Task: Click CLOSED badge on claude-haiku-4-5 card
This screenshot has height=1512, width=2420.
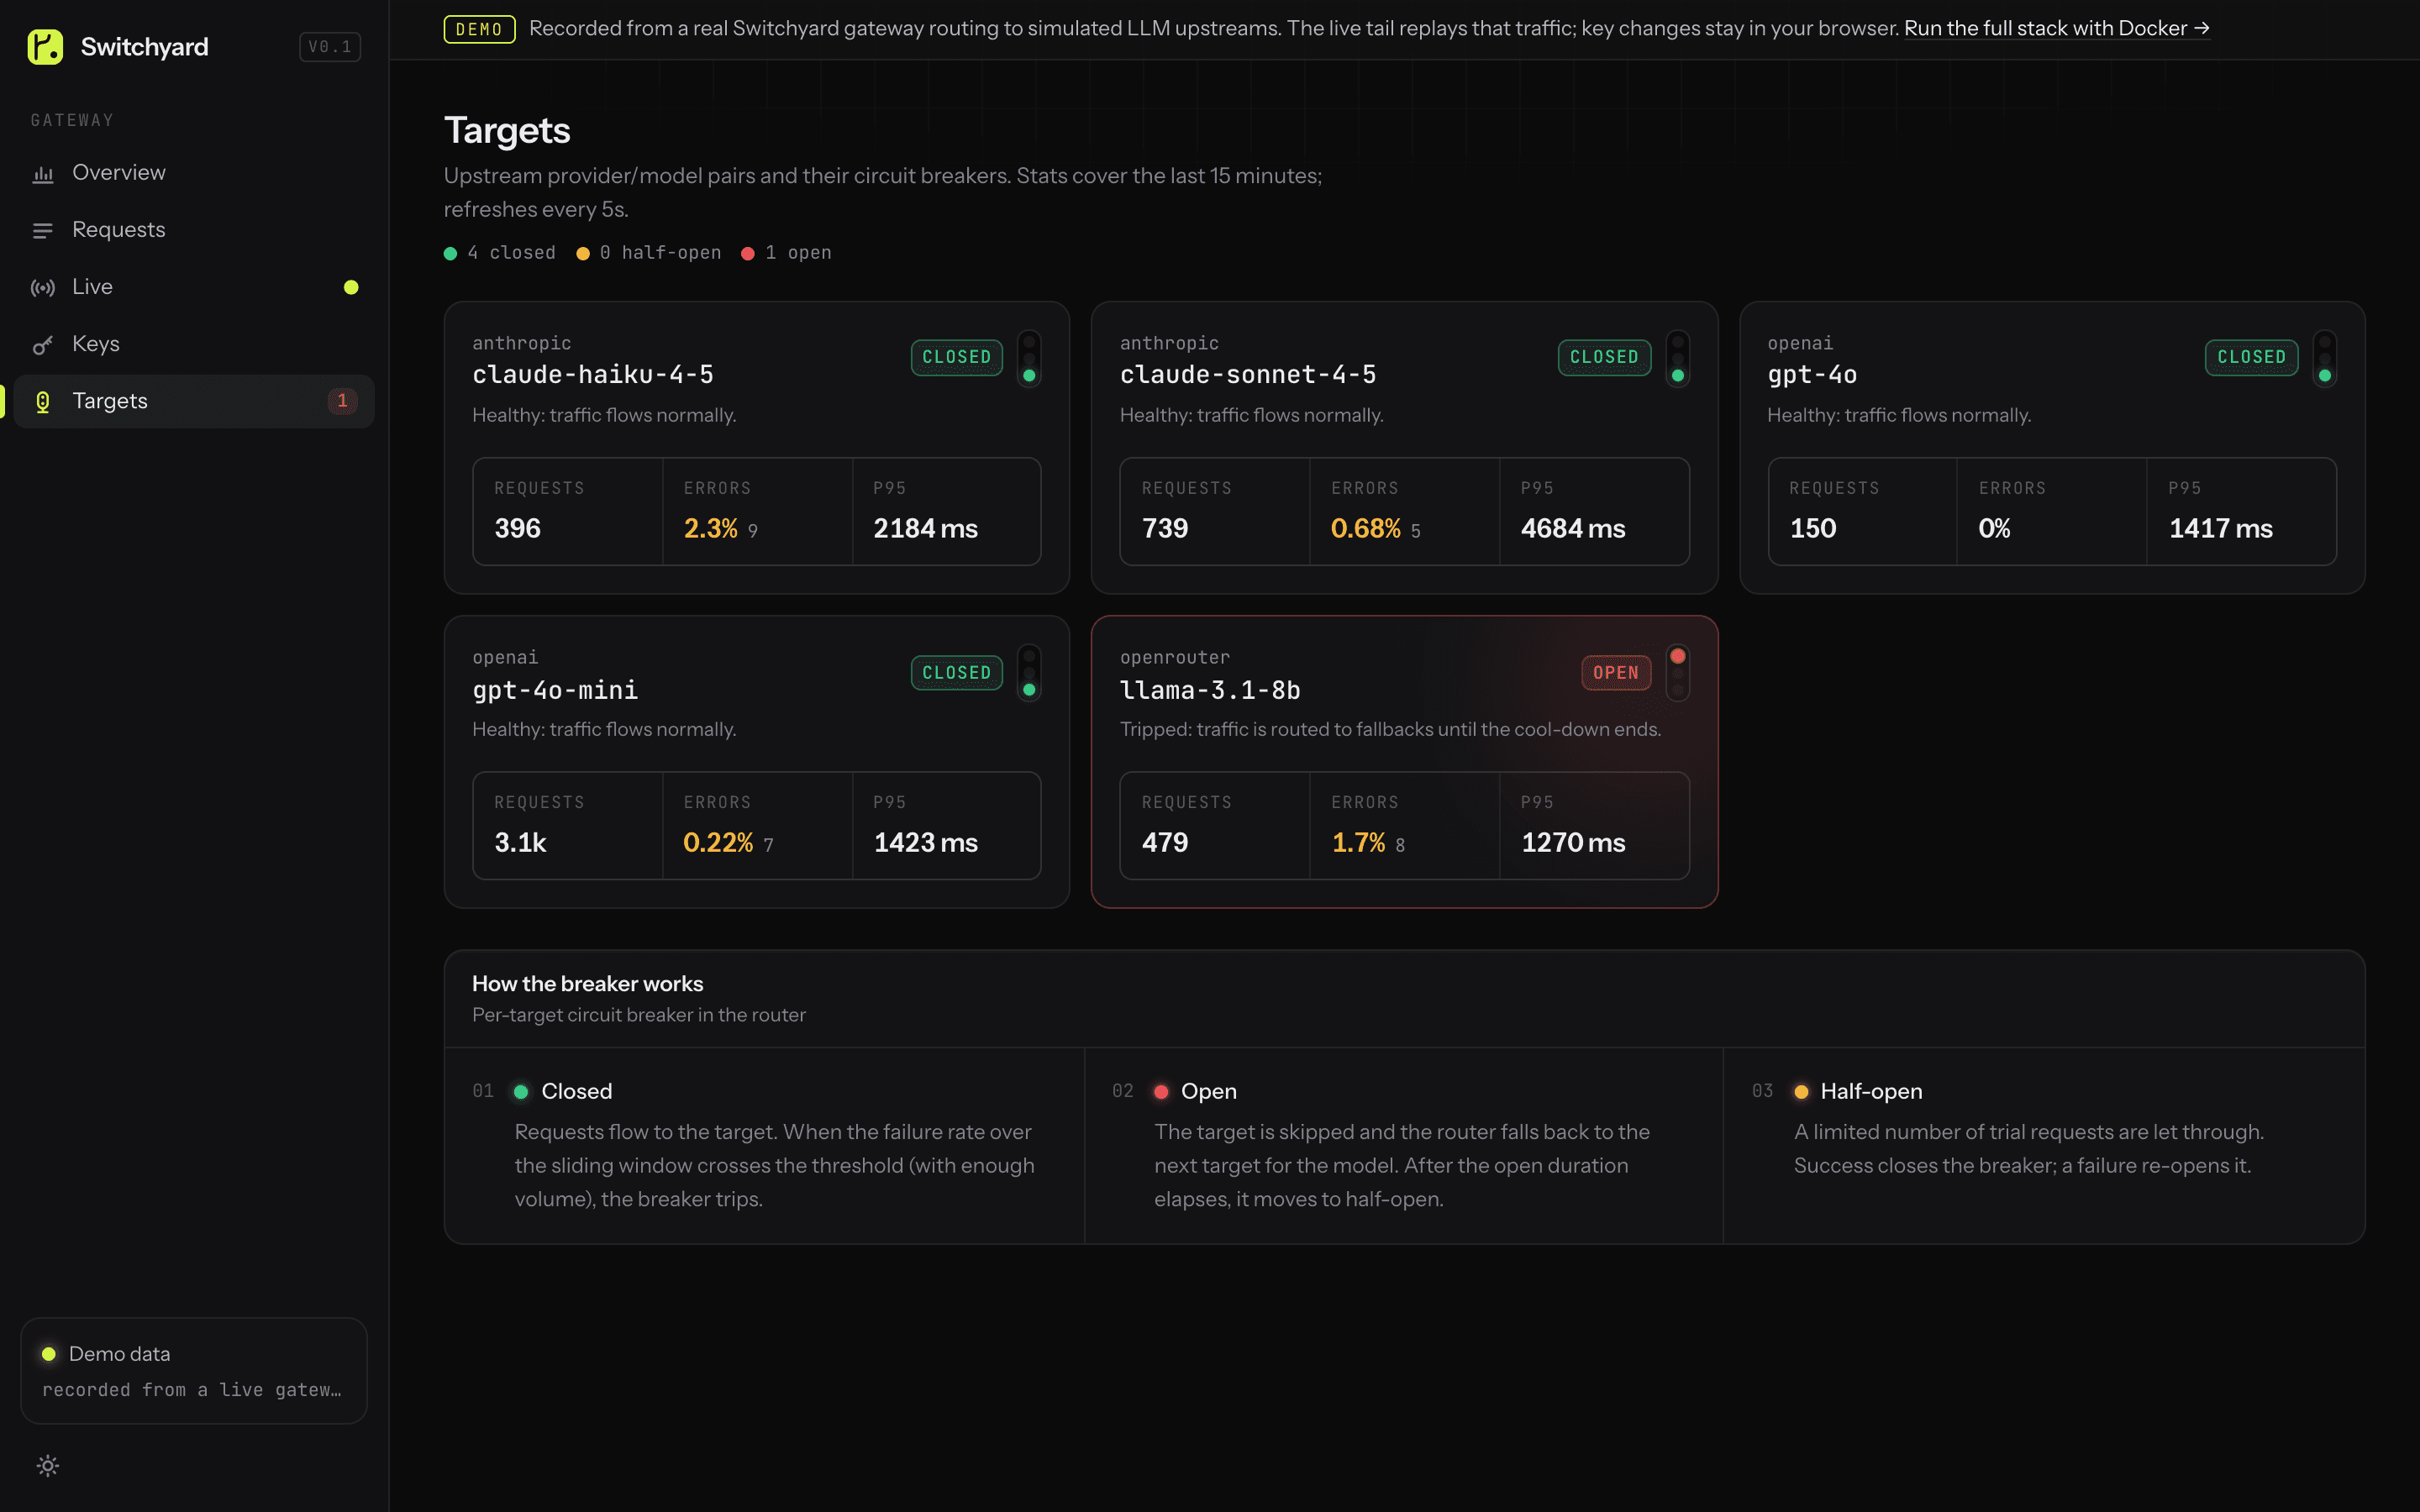Action: pos(956,358)
